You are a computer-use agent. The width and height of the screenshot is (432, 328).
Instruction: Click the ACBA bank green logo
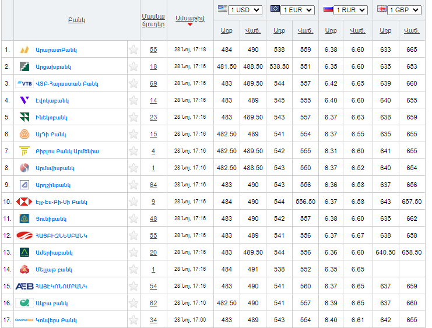tap(24, 303)
